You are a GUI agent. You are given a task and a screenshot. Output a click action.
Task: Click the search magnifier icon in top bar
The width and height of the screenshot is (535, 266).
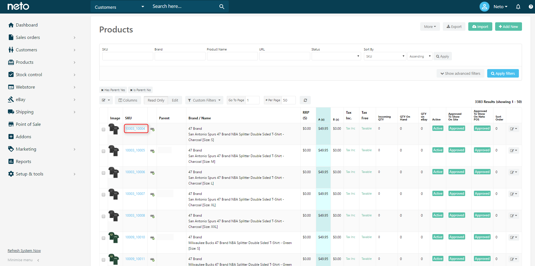pyautogui.click(x=222, y=6)
